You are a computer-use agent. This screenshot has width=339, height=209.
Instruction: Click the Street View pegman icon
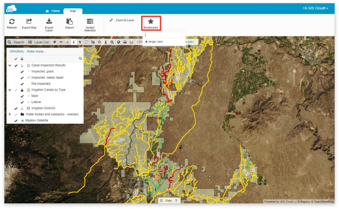click(106, 42)
